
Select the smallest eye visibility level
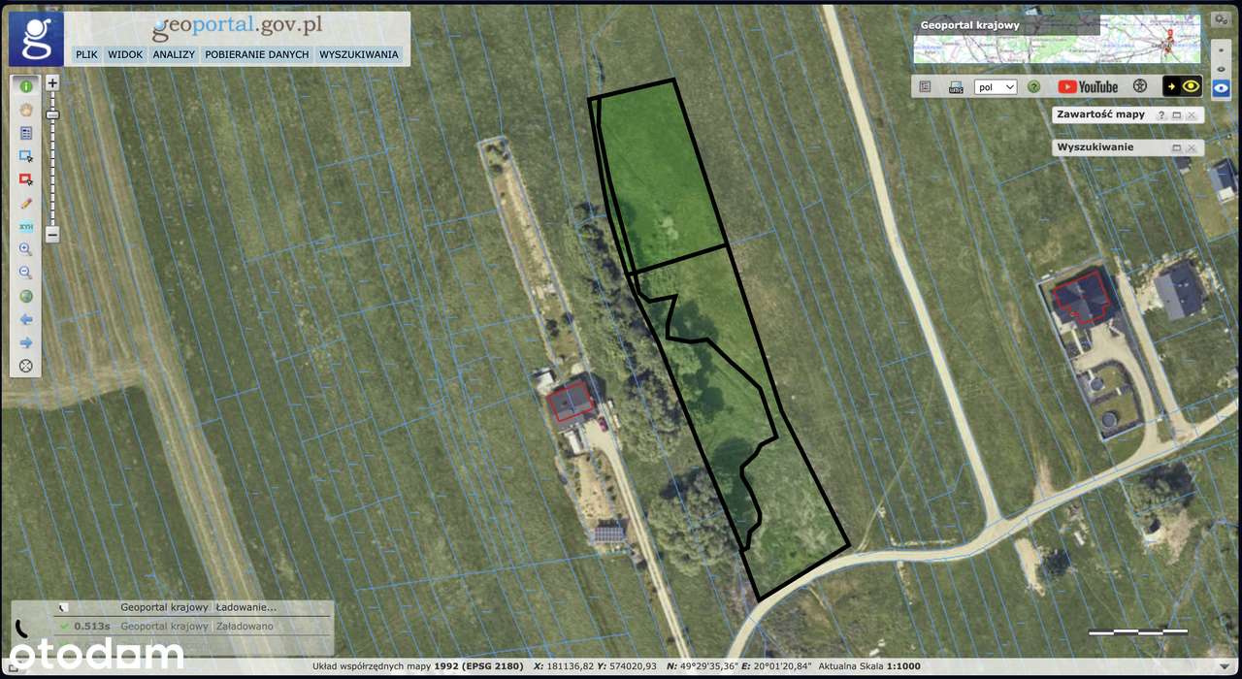1221,48
